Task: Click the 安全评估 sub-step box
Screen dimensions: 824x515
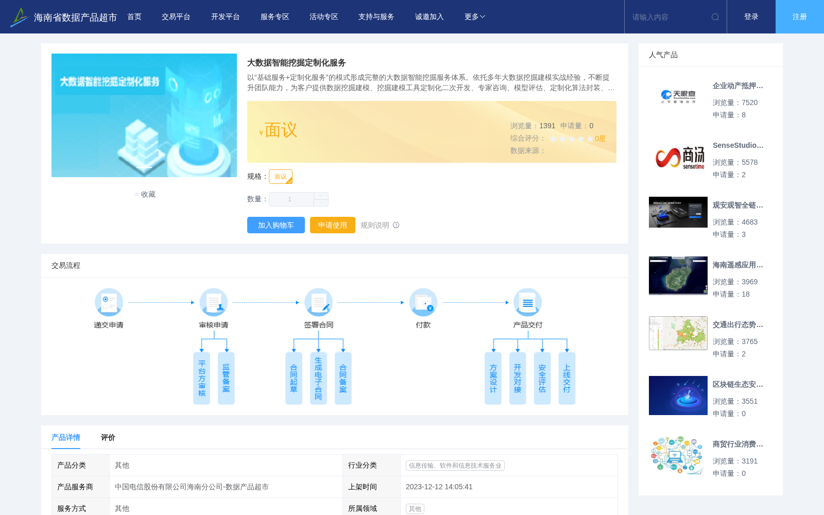Action: [542, 379]
